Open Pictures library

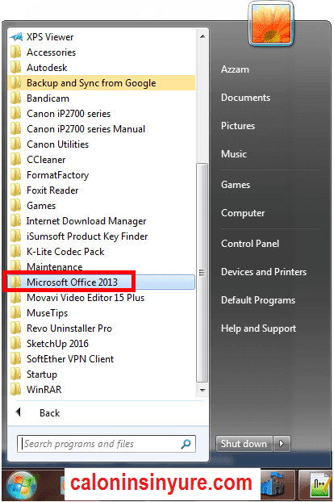[238, 126]
